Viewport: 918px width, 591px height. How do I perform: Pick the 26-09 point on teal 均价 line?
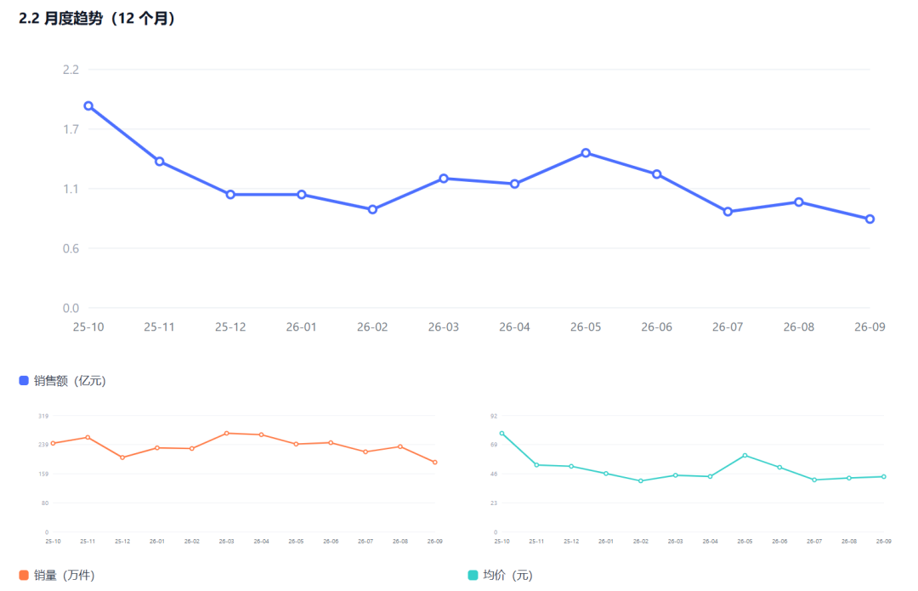pos(884,477)
